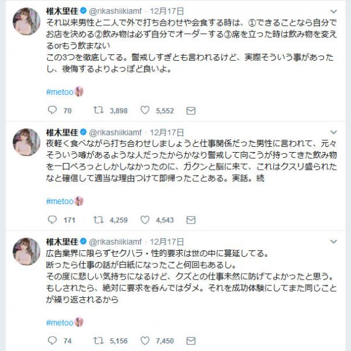The width and height of the screenshot is (351, 351).
Task: Send the first tweet via direct message
Action: pyautogui.click(x=191, y=111)
